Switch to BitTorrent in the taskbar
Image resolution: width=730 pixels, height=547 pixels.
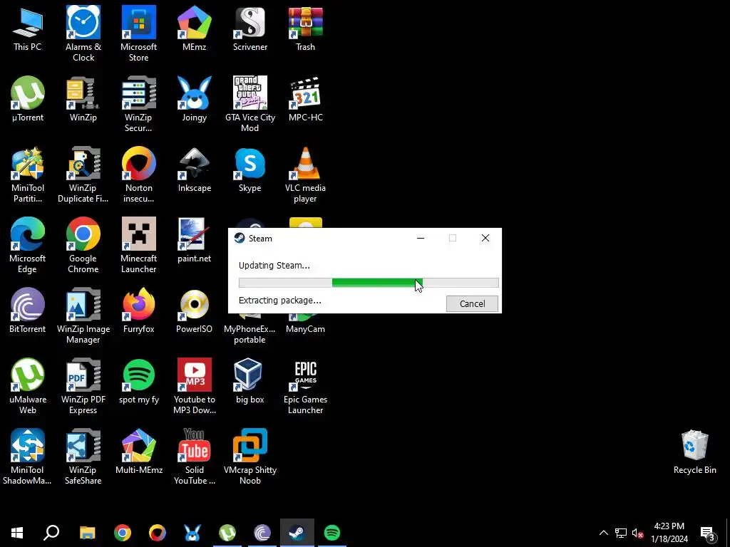[262, 533]
